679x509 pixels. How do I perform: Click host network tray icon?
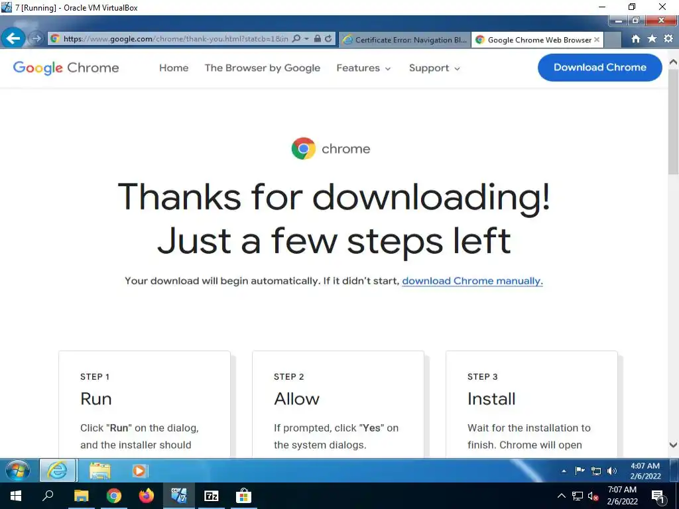(578, 496)
